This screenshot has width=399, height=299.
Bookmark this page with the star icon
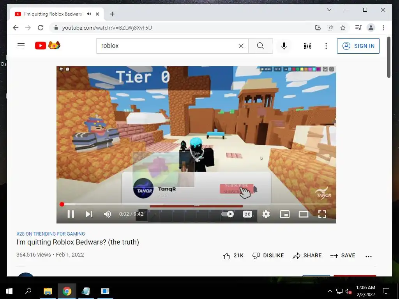(343, 28)
